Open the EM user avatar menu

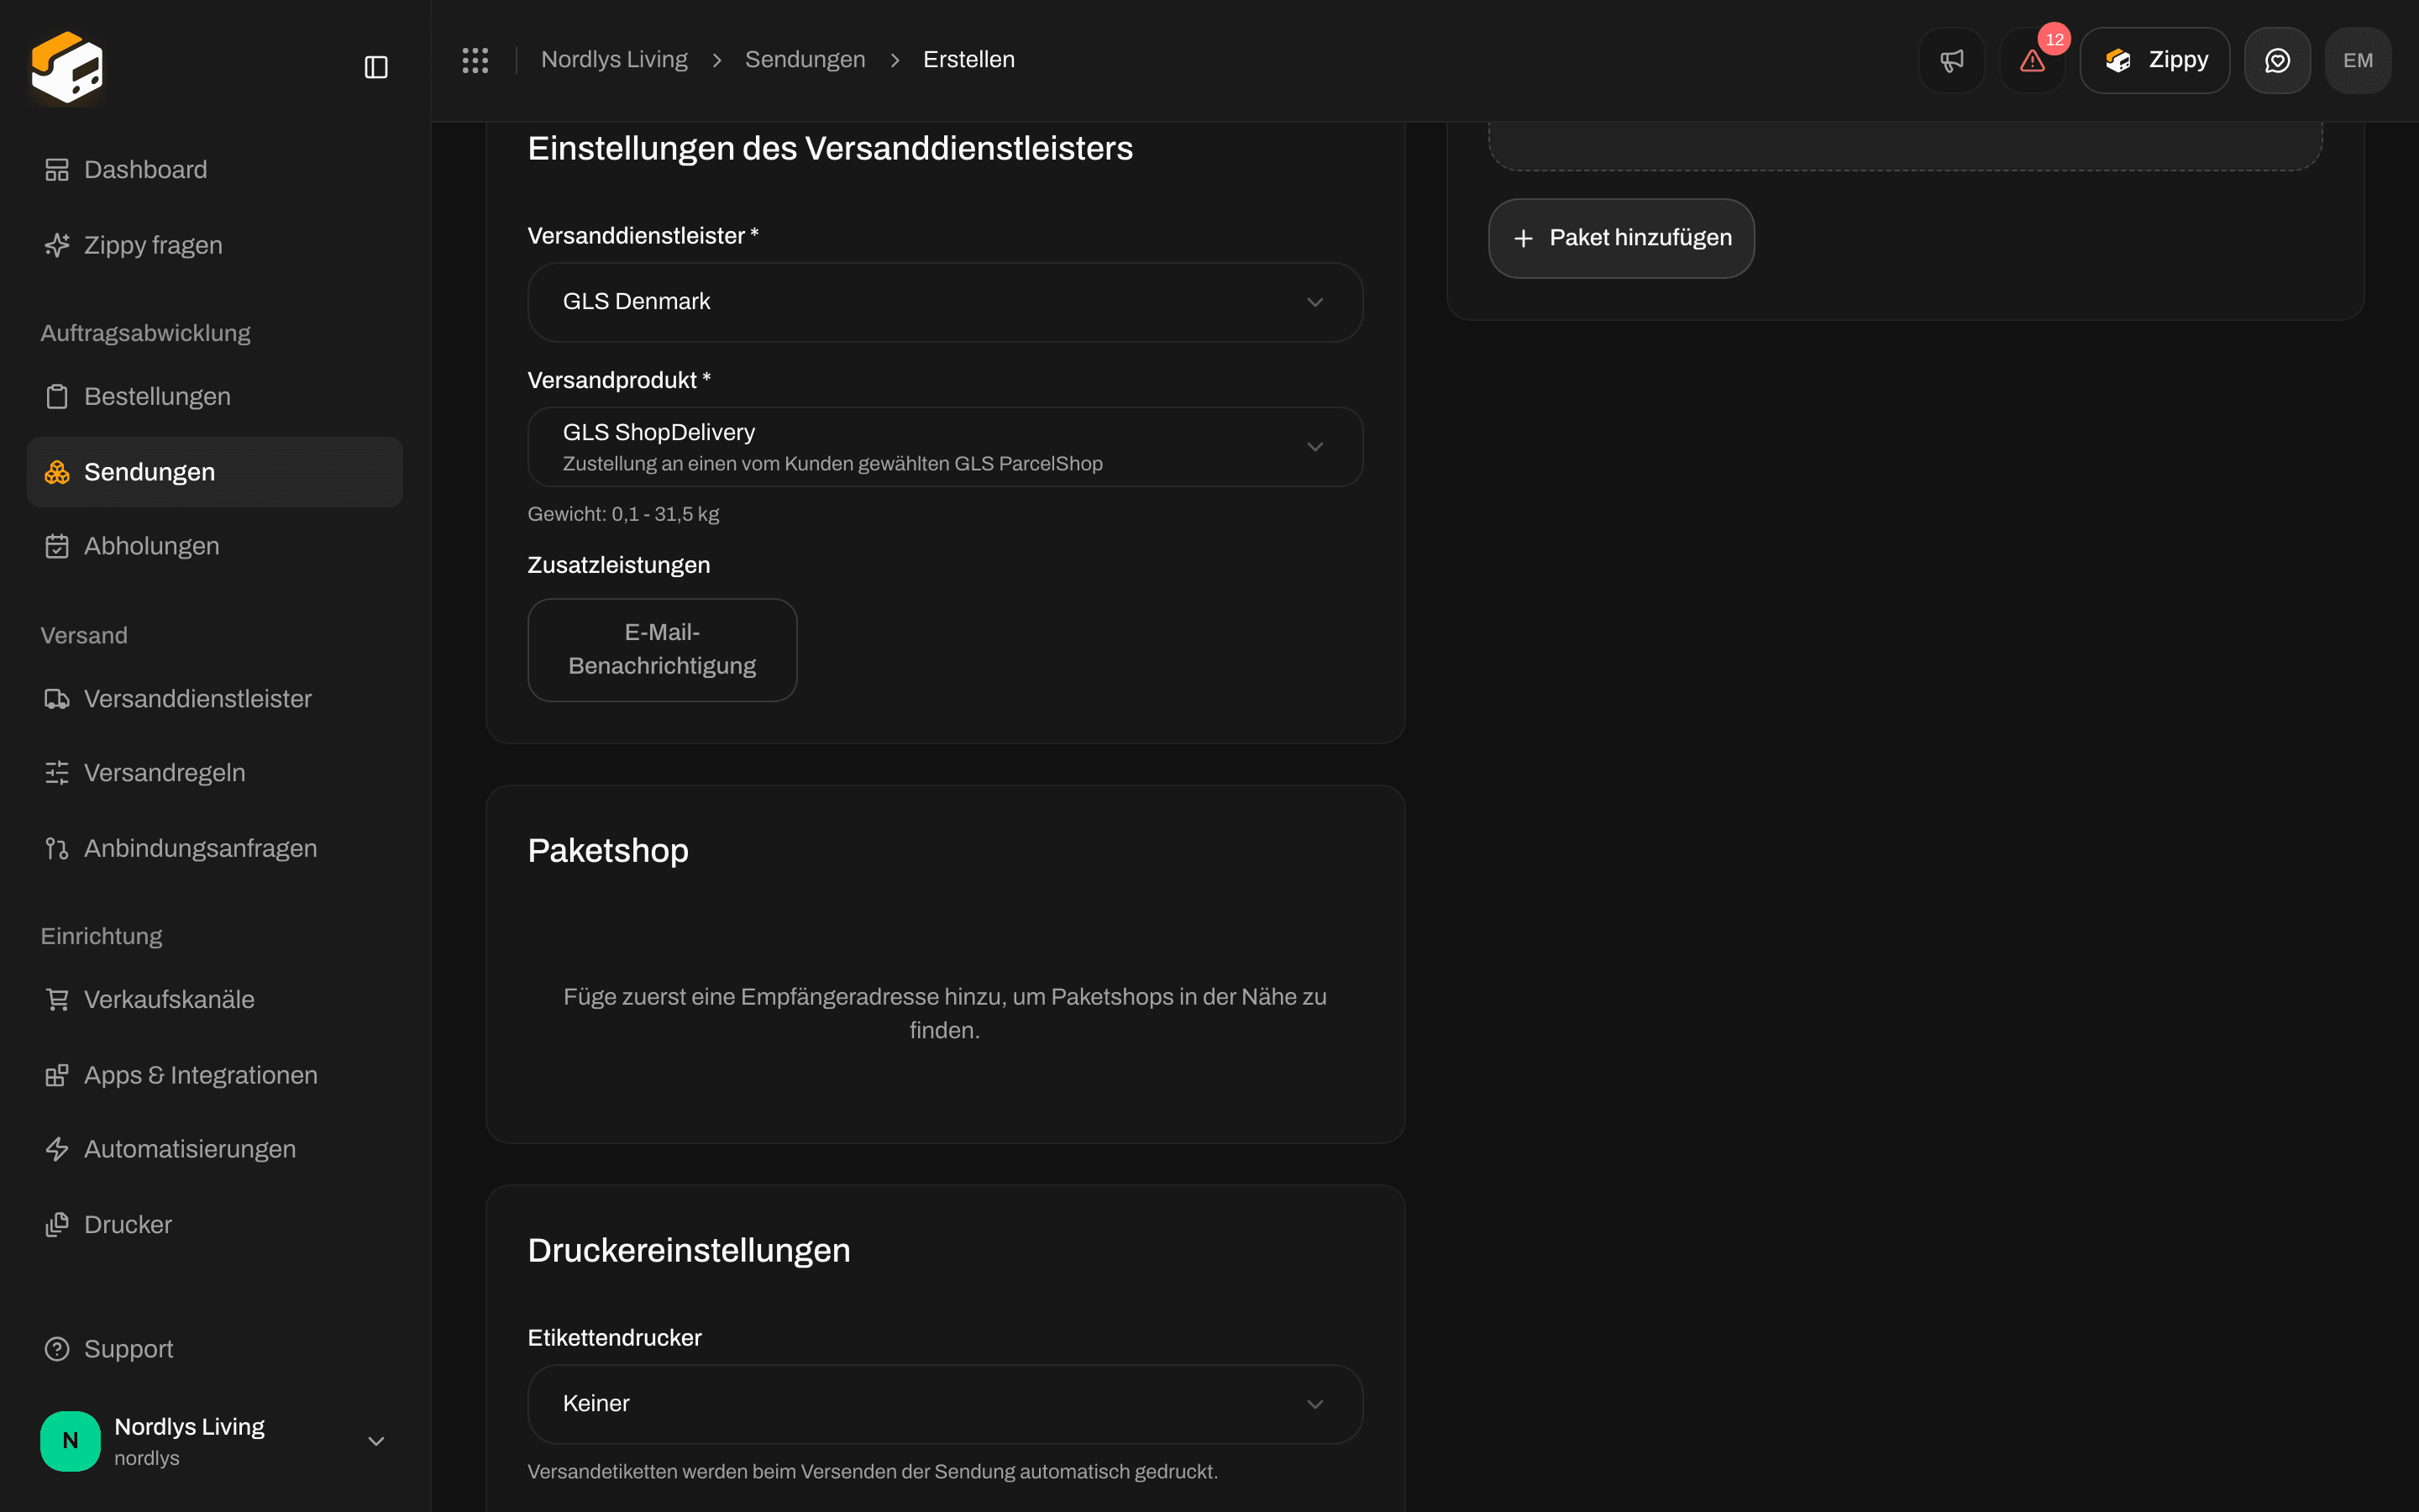coord(2358,60)
